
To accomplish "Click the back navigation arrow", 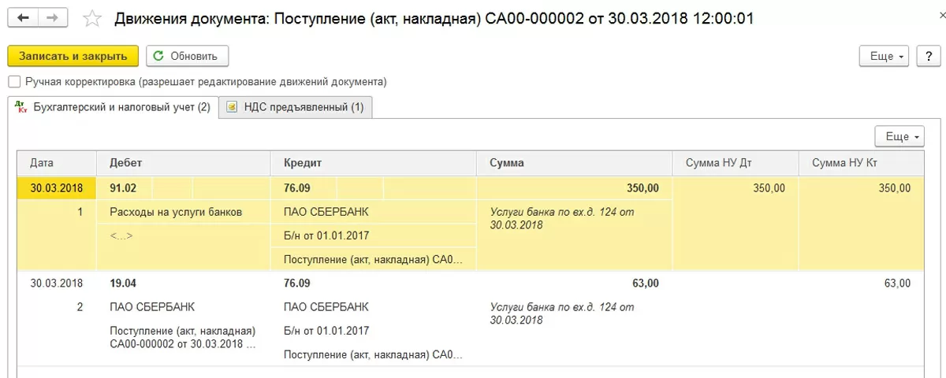I will (x=23, y=17).
